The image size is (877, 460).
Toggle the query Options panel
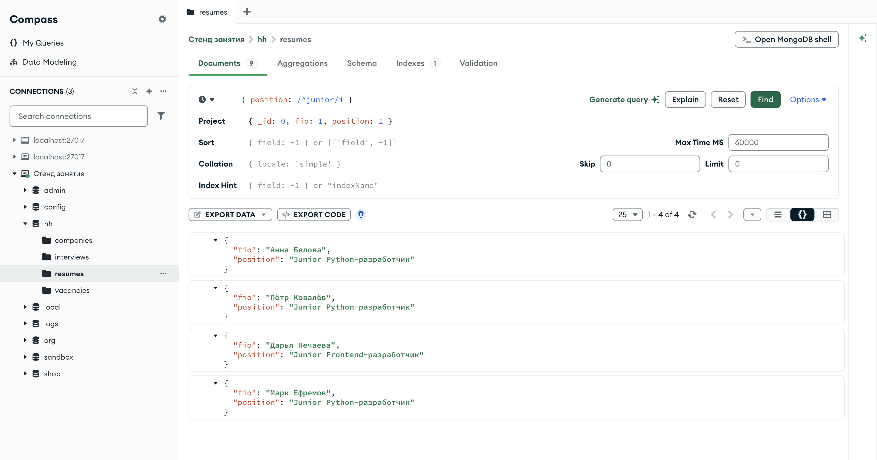(808, 100)
